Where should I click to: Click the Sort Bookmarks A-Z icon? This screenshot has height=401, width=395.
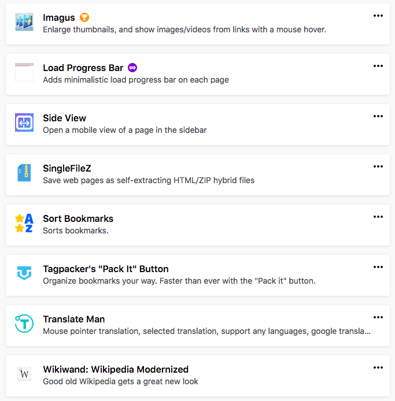click(x=24, y=223)
